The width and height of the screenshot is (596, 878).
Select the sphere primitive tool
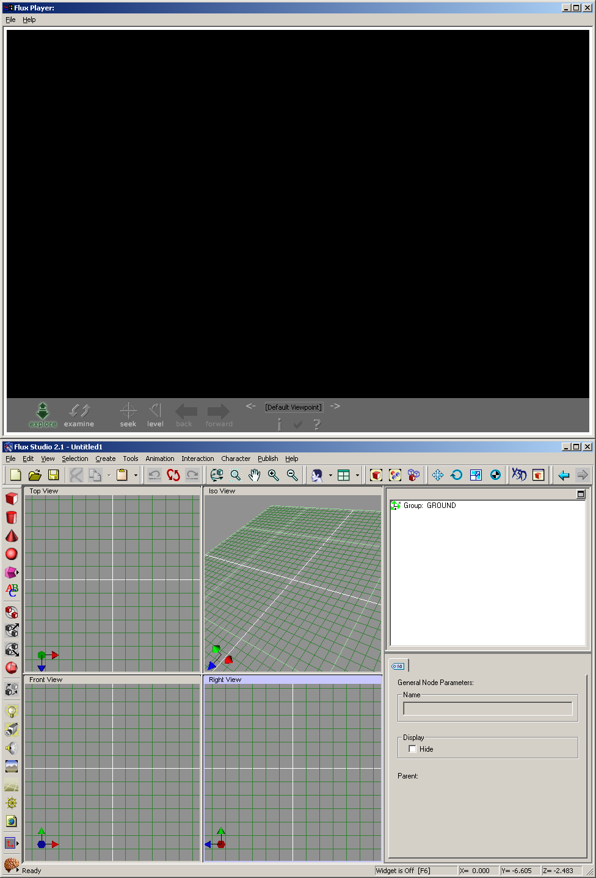[12, 554]
